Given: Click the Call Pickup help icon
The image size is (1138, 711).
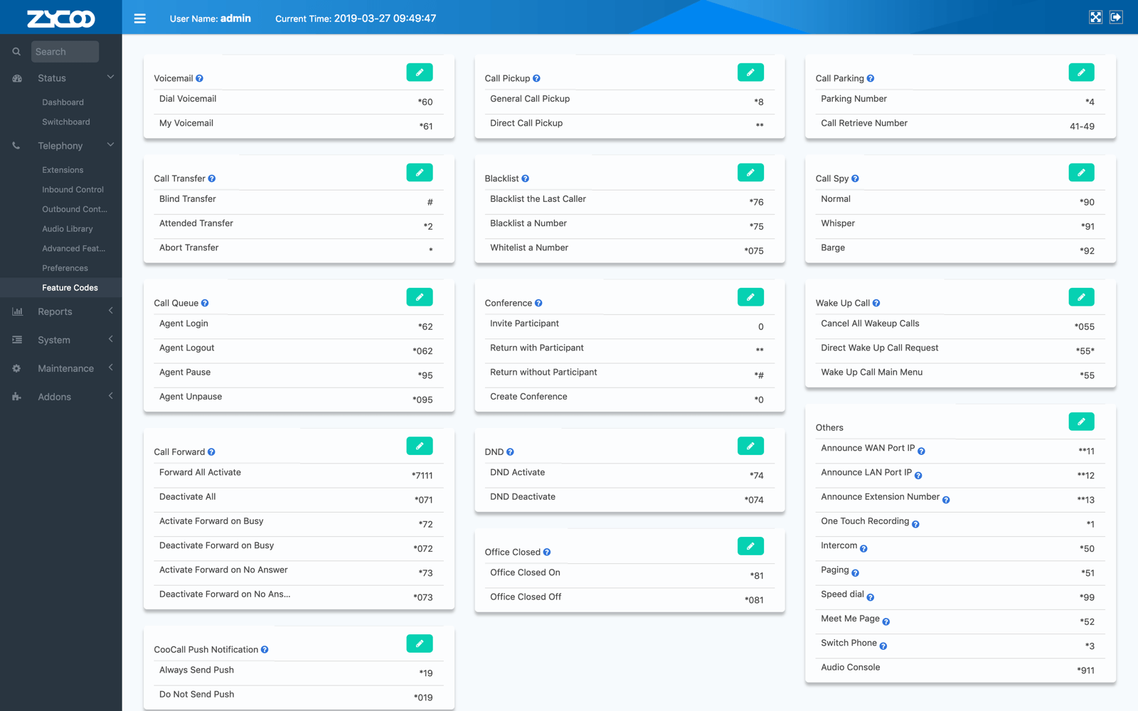Looking at the screenshot, I should tap(536, 79).
